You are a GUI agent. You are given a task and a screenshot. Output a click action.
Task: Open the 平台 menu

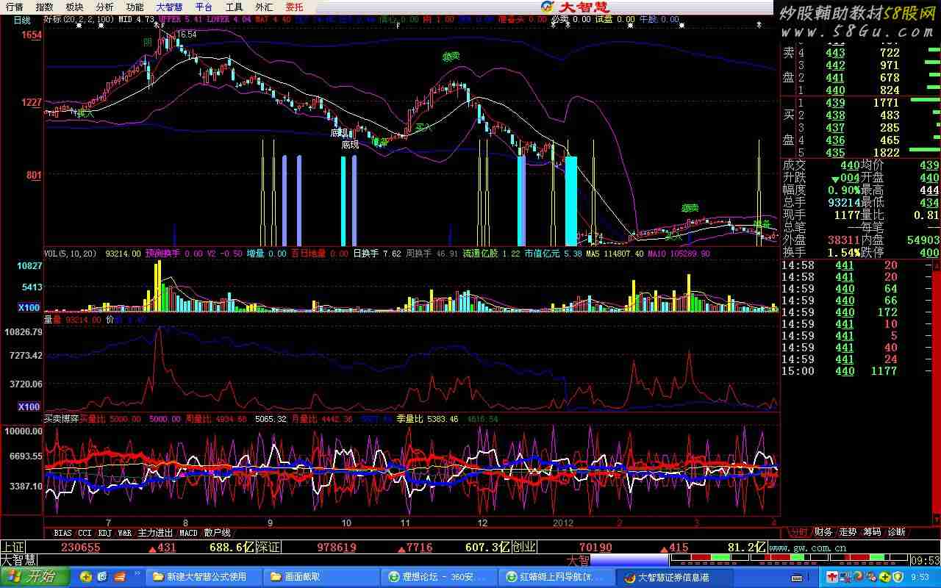204,7
